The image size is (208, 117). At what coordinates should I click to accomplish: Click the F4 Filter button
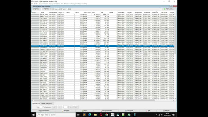46,9
